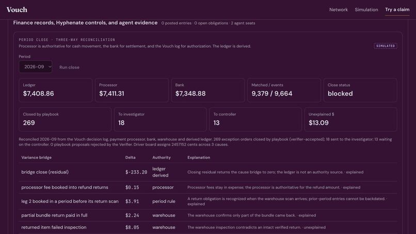Viewport: 416px width, 234px height.
Task: Click To investigator value 18
Action: (121, 123)
